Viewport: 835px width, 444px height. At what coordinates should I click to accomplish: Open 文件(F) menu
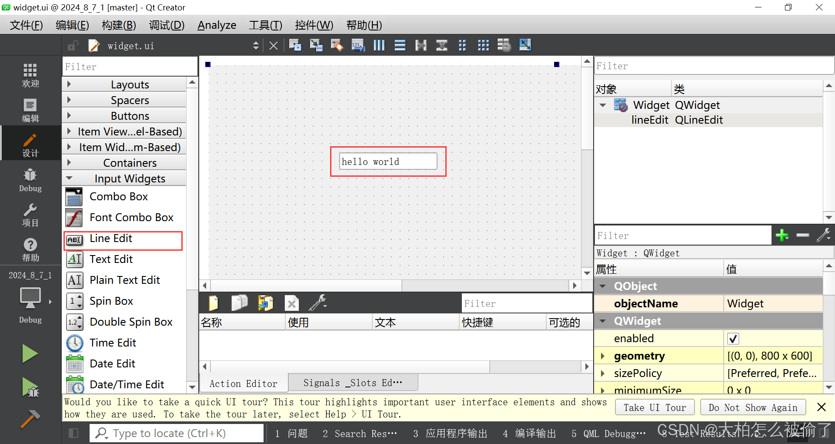point(26,25)
